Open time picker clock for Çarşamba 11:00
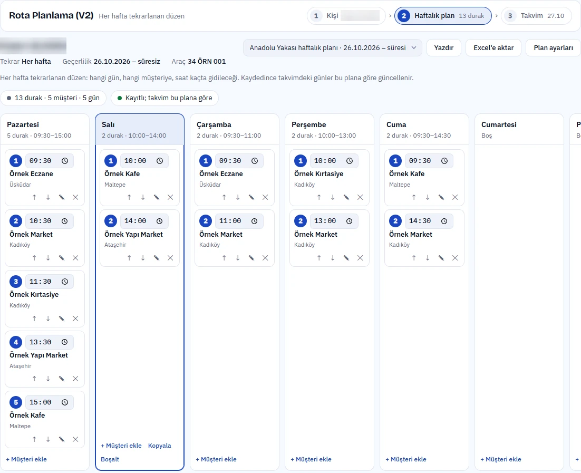 coord(255,221)
